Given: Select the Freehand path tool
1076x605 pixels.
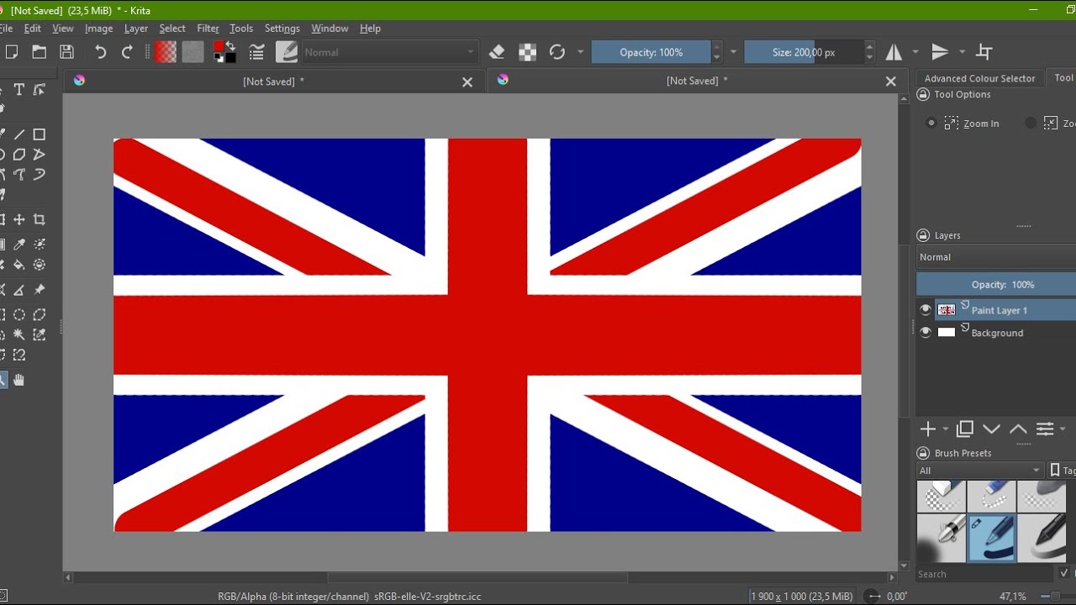Looking at the screenshot, I should point(18,175).
